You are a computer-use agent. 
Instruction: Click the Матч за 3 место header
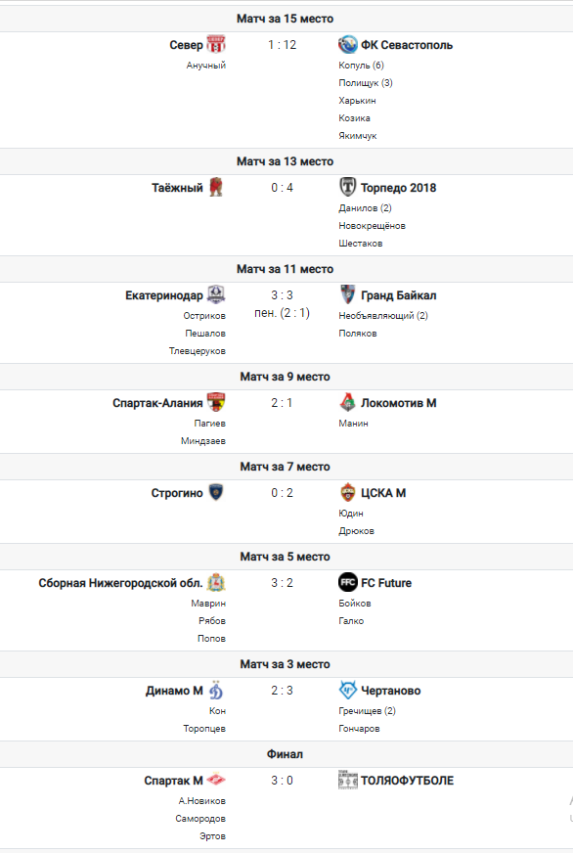pos(285,663)
